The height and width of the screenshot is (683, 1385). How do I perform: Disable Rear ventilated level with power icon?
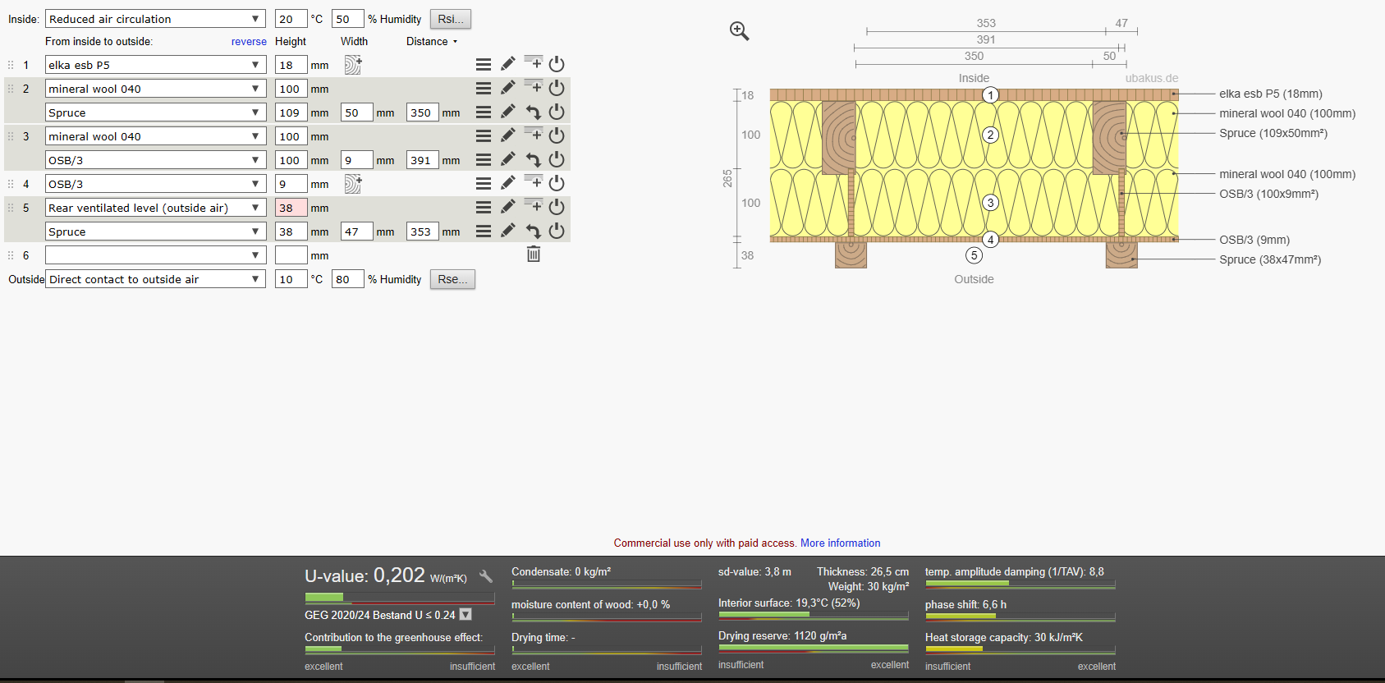[x=557, y=207]
